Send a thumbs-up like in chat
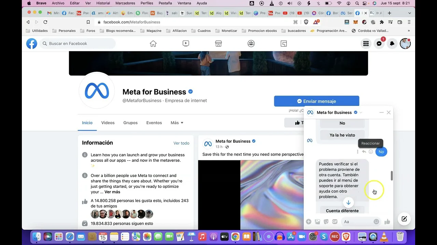Screen dimensions: 437x245 (x=387, y=222)
